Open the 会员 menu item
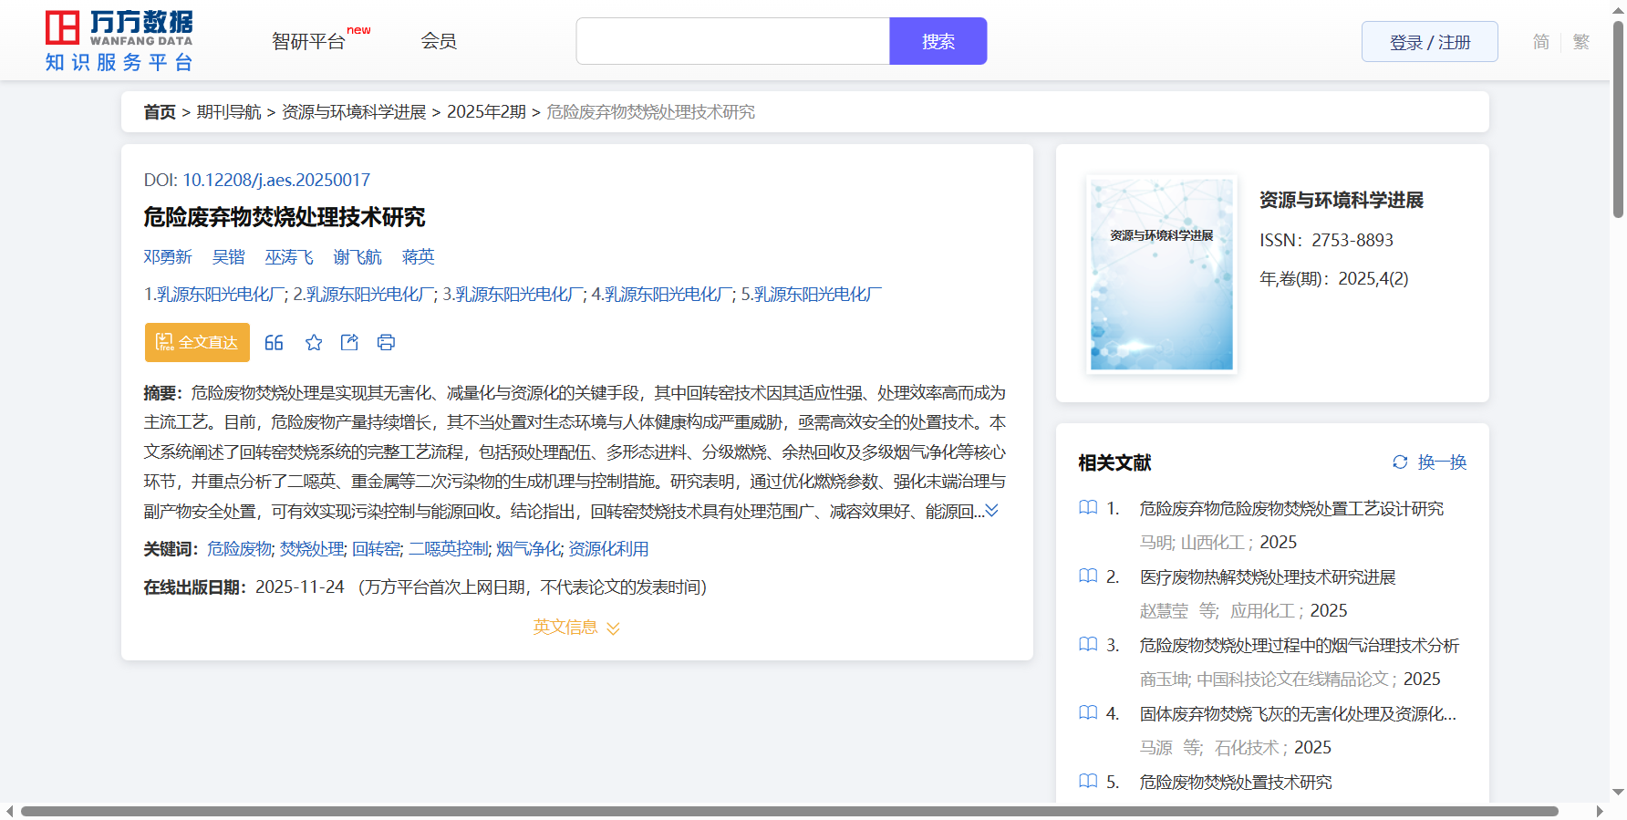This screenshot has height=820, width=1627. click(439, 41)
